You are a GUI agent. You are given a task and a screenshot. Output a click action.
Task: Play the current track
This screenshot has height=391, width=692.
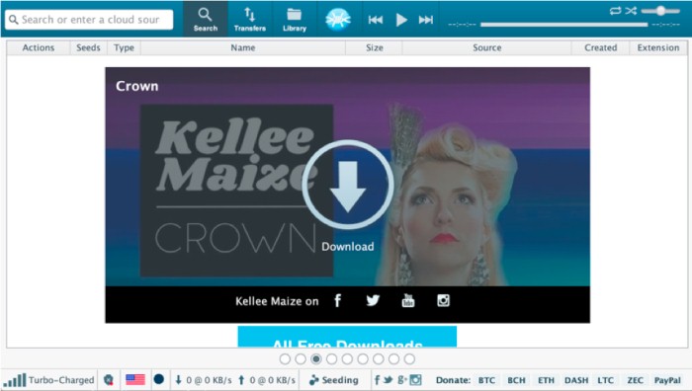(401, 20)
